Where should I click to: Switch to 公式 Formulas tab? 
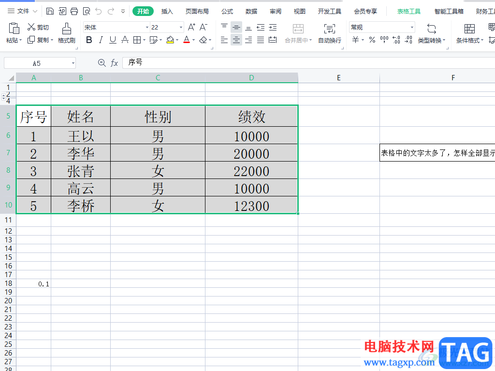[x=227, y=12]
